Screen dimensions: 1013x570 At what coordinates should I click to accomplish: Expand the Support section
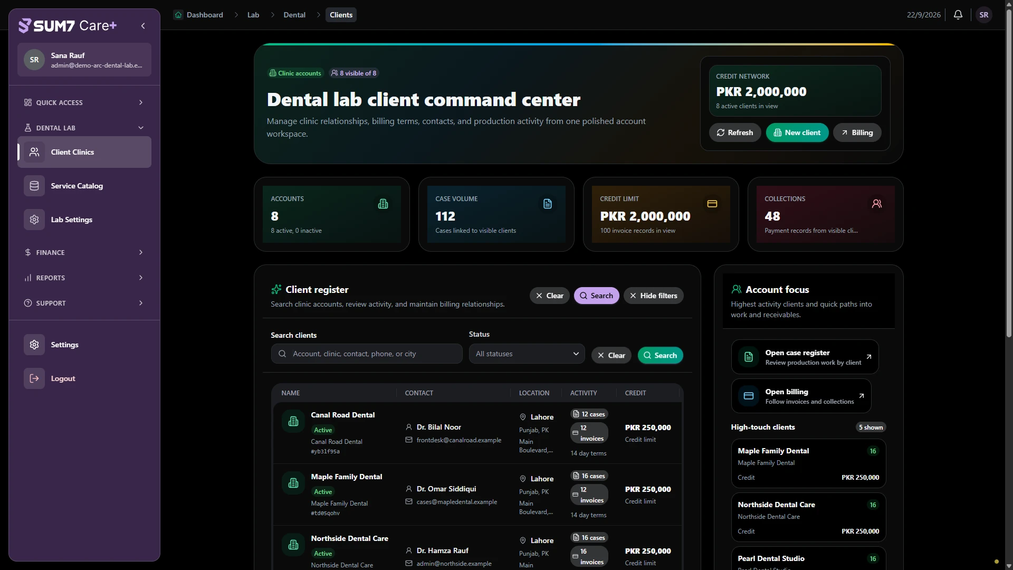coord(84,303)
